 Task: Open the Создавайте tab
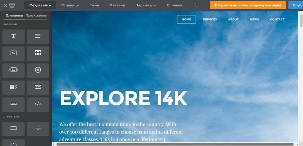tap(40, 5)
